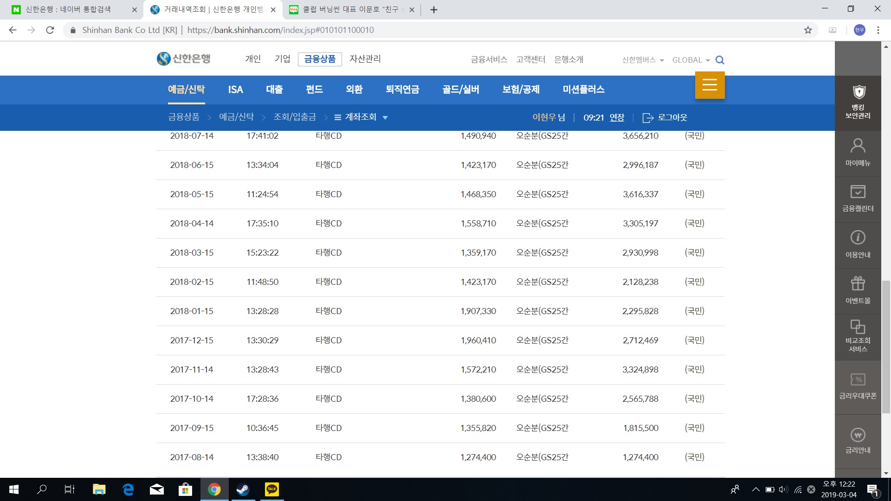The image size is (891, 501).
Task: Select ISA menu tab
Action: 235,90
